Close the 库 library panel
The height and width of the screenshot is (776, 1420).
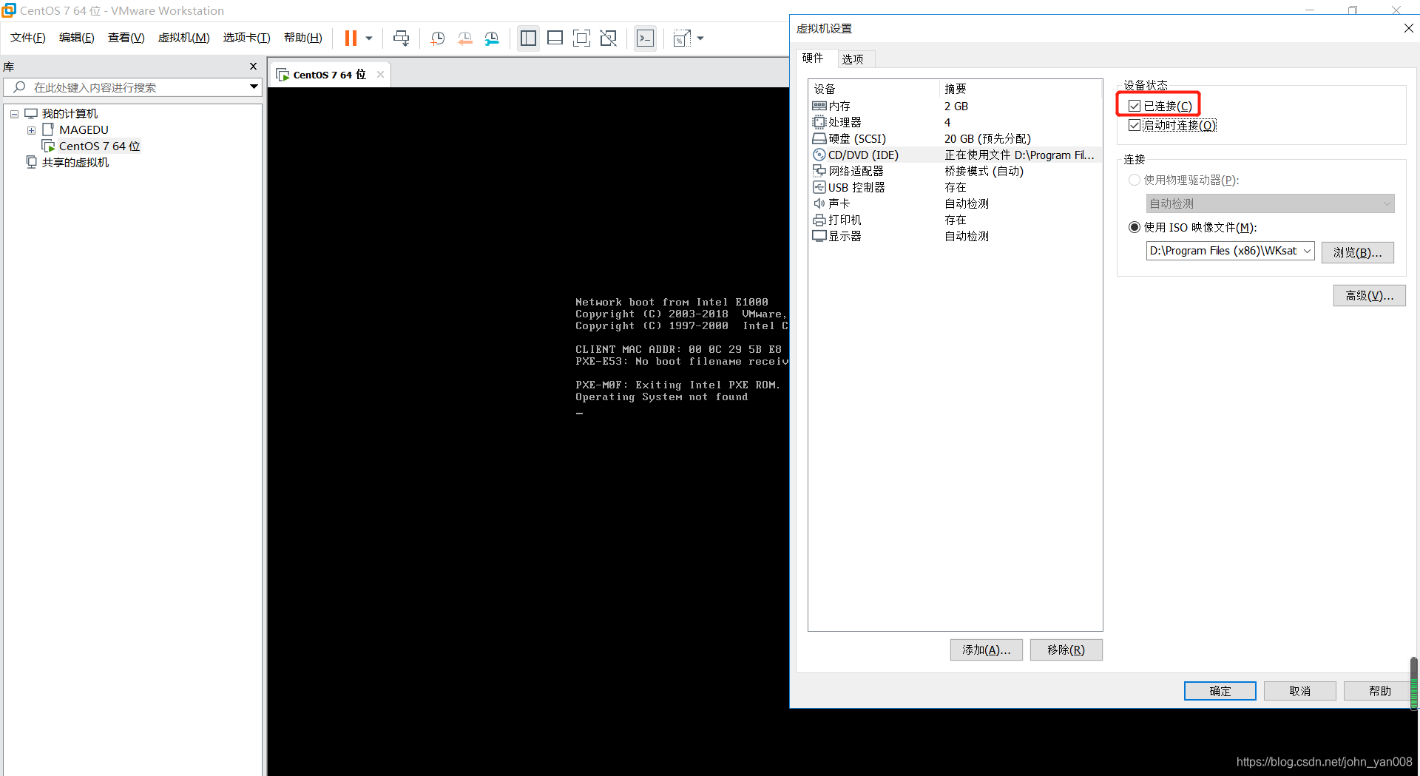click(253, 67)
